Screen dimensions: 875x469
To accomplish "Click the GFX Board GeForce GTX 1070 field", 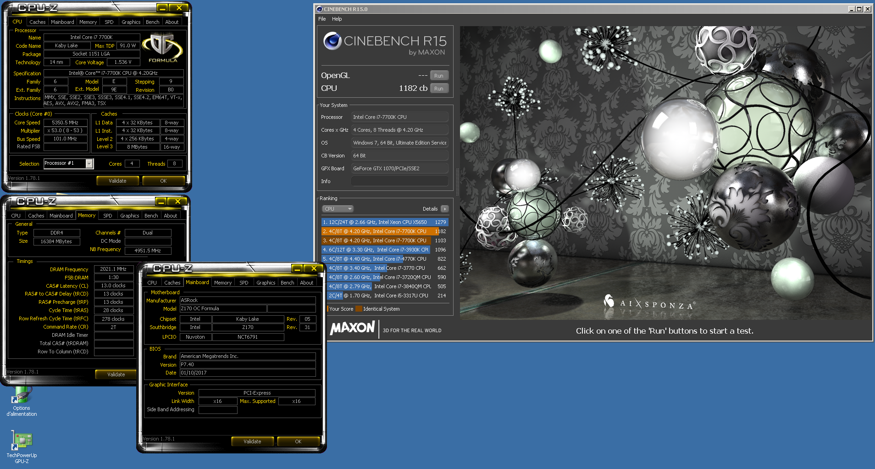I will point(400,168).
